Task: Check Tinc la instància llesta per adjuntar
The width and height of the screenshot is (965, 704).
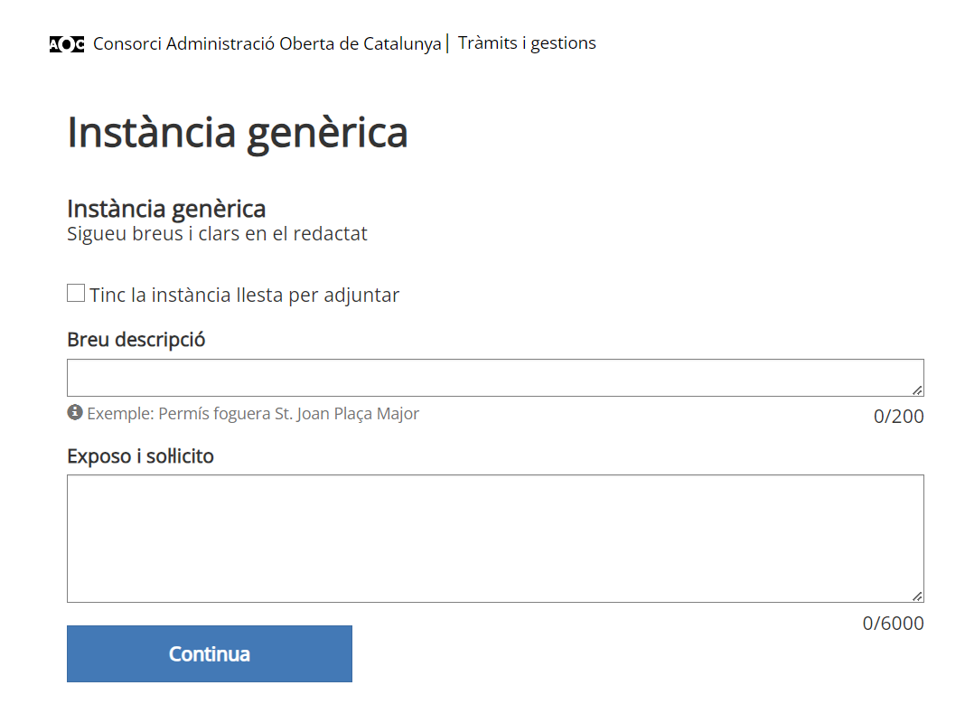Action: pos(76,293)
